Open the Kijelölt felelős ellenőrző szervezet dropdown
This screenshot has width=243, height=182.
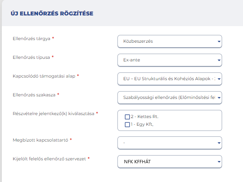pyautogui.click(x=170, y=162)
